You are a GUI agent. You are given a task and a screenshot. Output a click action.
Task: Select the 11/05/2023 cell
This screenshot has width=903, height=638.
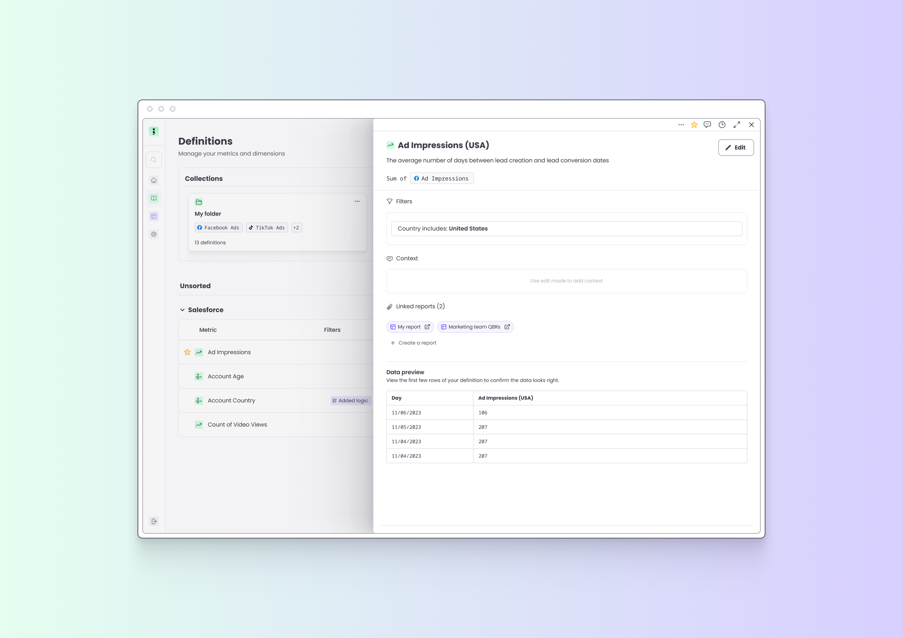(x=430, y=427)
